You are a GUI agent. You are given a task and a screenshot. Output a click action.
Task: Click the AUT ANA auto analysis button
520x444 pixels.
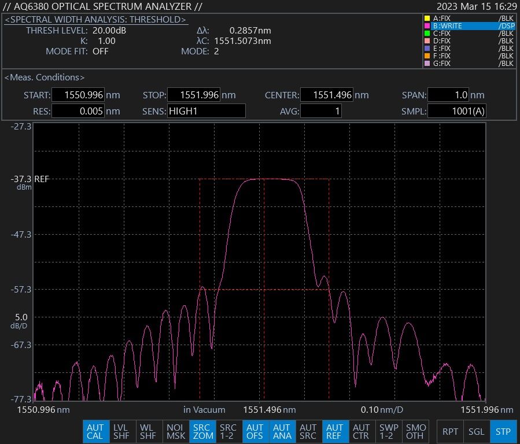[282, 431]
